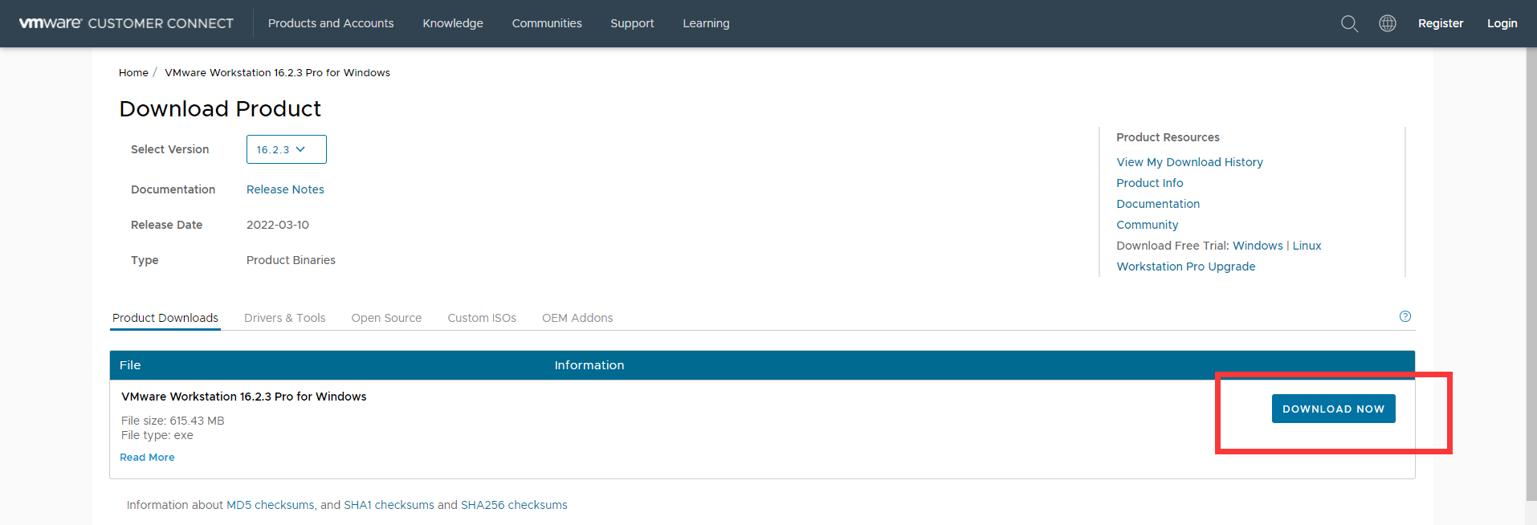
Task: Select the Product Downloads tab
Action: tap(165, 318)
